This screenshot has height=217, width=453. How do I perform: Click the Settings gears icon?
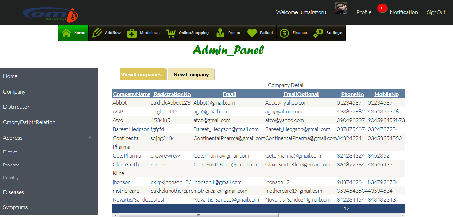pos(318,33)
